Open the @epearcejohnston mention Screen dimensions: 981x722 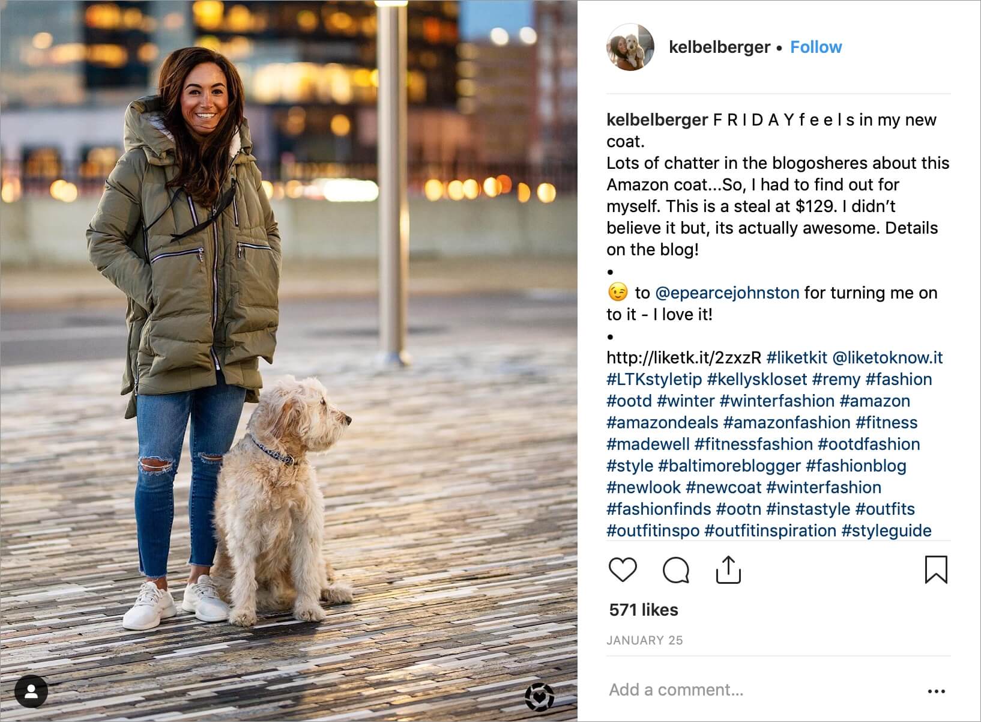pos(727,293)
